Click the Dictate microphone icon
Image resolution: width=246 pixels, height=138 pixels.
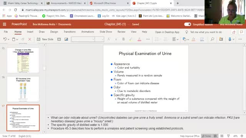coord(230,39)
